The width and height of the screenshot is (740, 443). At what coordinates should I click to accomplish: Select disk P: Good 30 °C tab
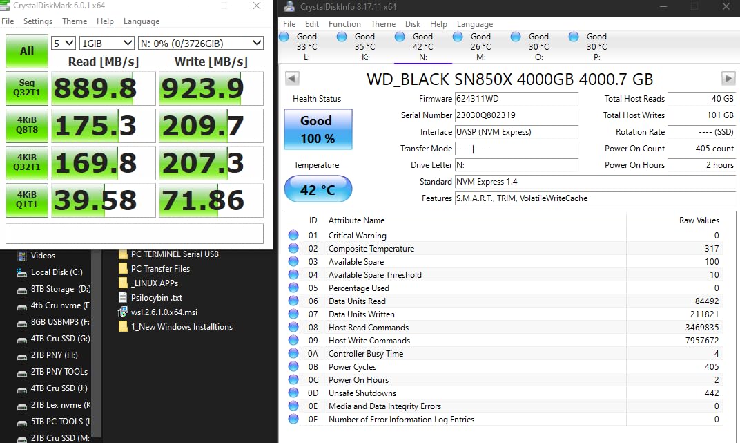(x=597, y=47)
